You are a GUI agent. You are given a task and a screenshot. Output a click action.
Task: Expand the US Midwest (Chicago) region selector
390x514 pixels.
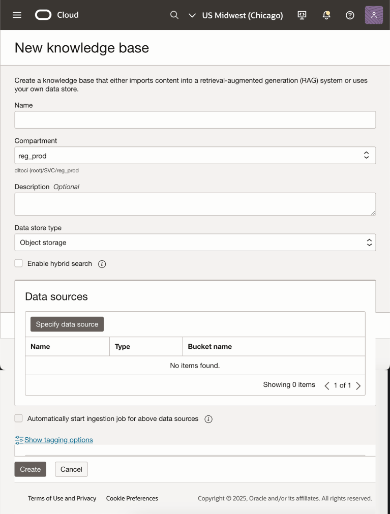243,15
